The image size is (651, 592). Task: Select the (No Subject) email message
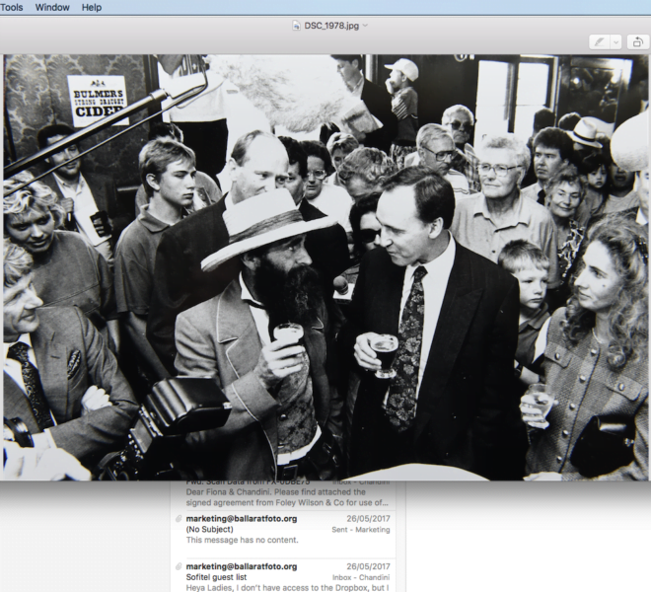click(286, 529)
